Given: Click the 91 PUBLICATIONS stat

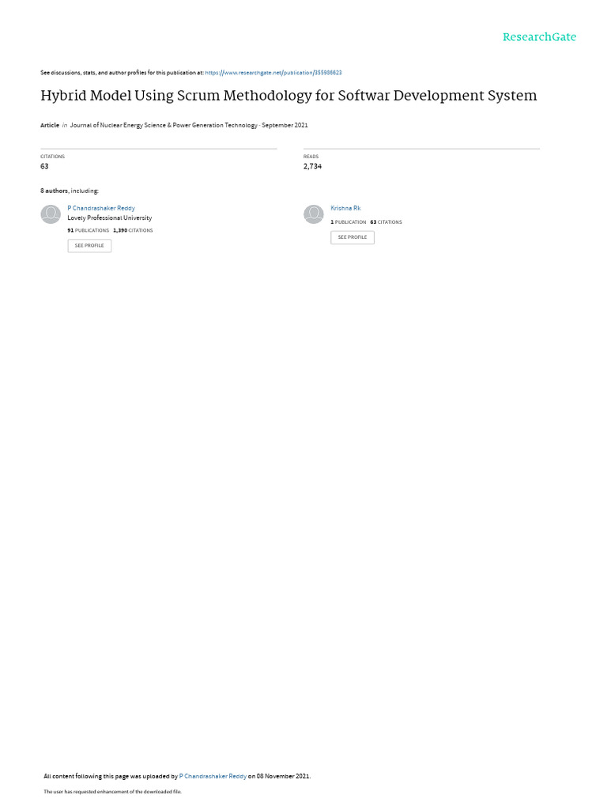Looking at the screenshot, I should coord(89,230).
